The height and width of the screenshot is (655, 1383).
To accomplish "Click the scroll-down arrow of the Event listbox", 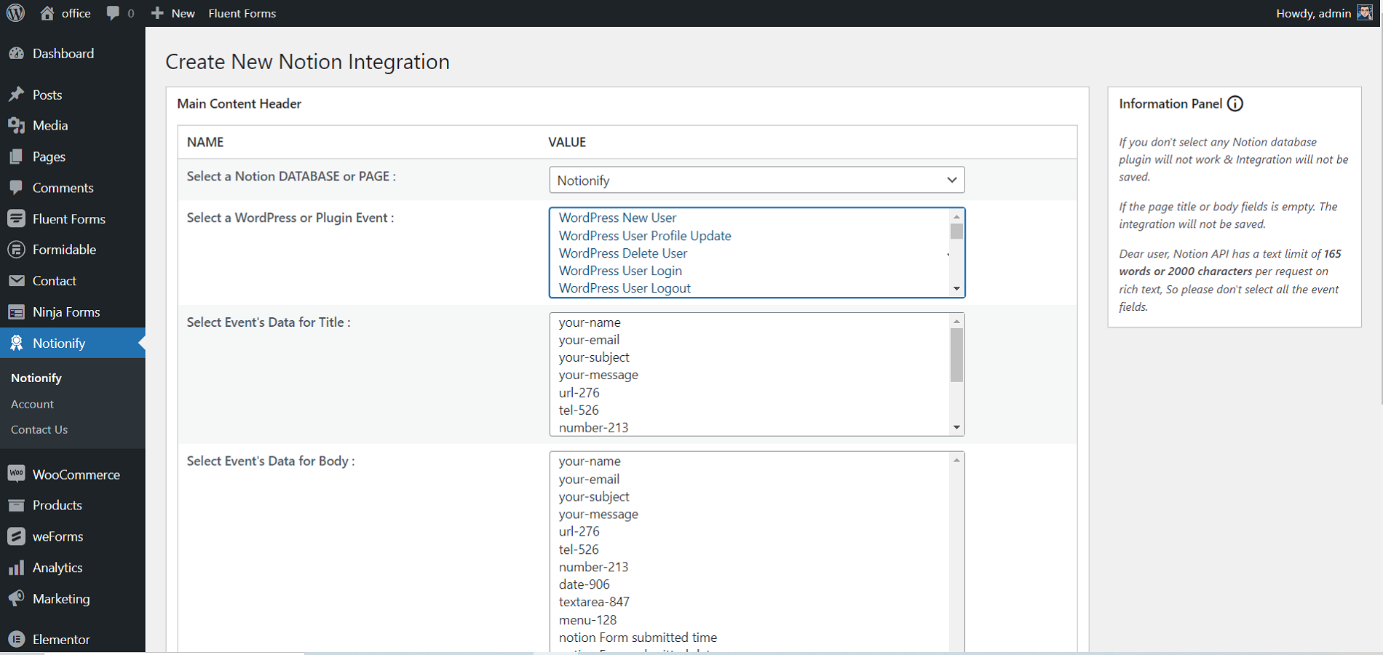I will coord(957,289).
